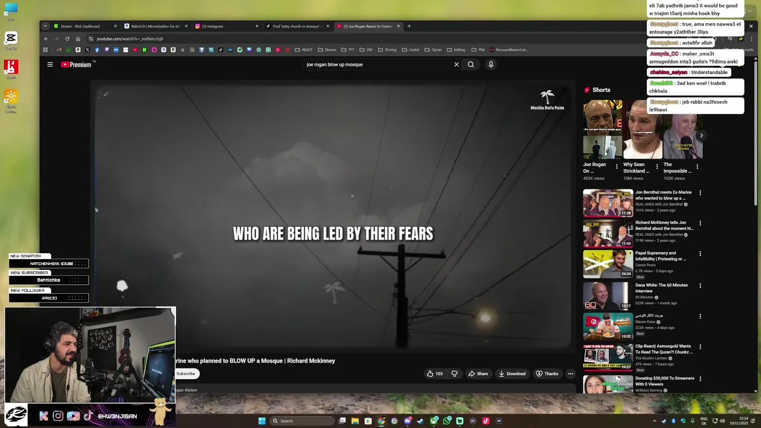Image resolution: width=761 pixels, height=428 pixels.
Task: Click the search field with 'joe rogan blow up mosque'
Action: [x=378, y=64]
